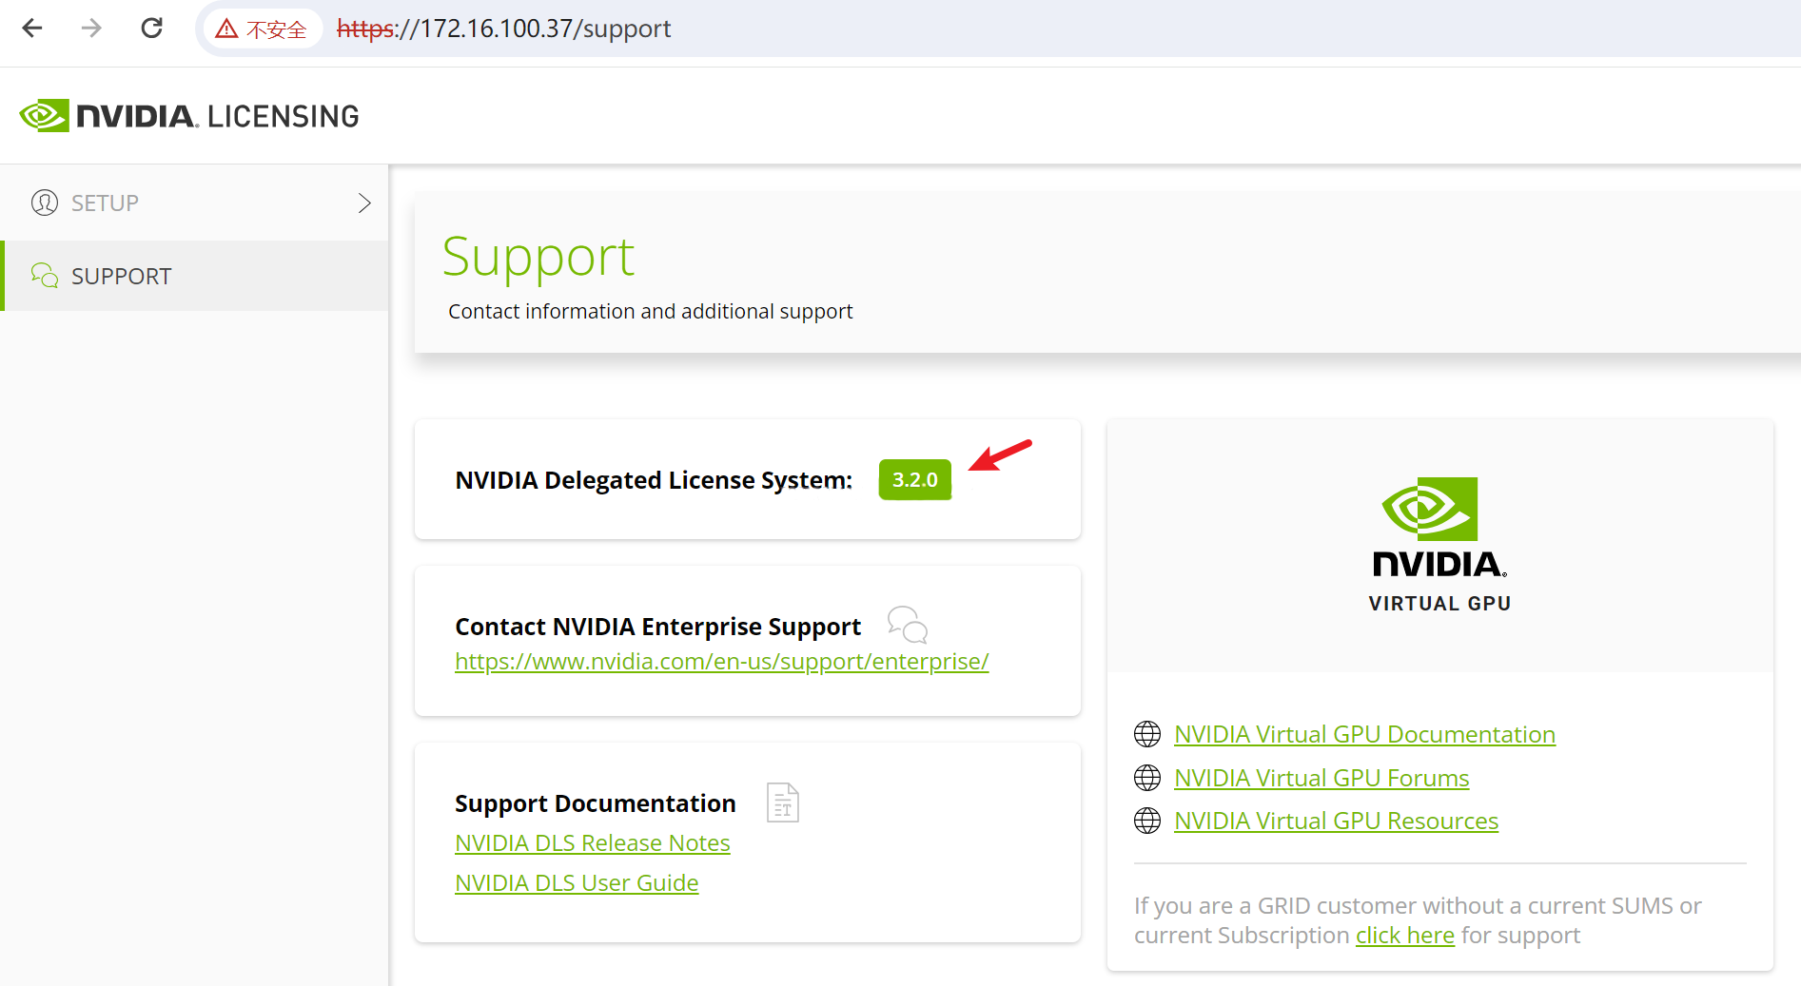Click the chat icon beside Enterprise Support
This screenshot has height=986, width=1801.
coord(907,625)
